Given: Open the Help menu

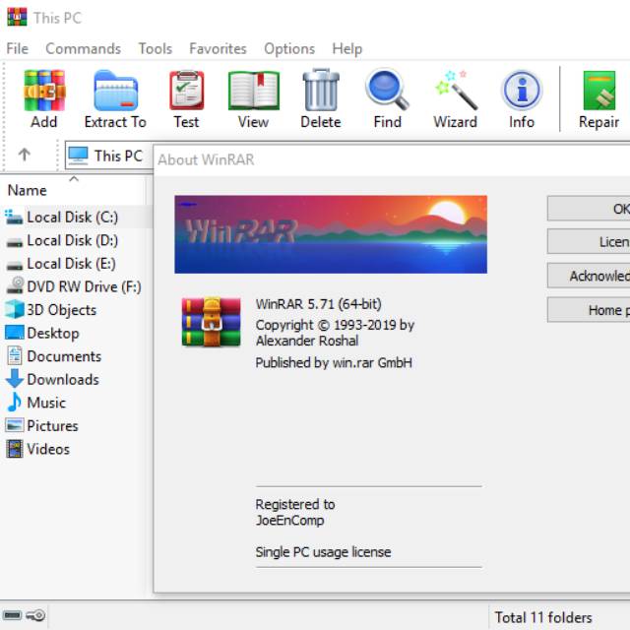Looking at the screenshot, I should click(x=347, y=48).
